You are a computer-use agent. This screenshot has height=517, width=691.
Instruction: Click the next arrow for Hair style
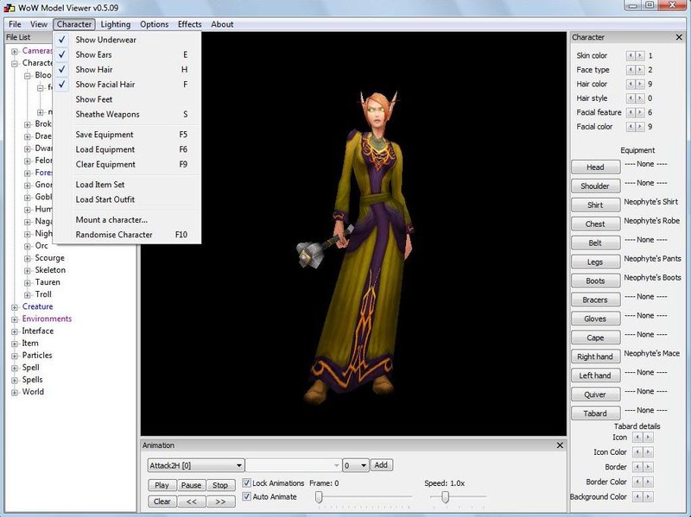640,98
